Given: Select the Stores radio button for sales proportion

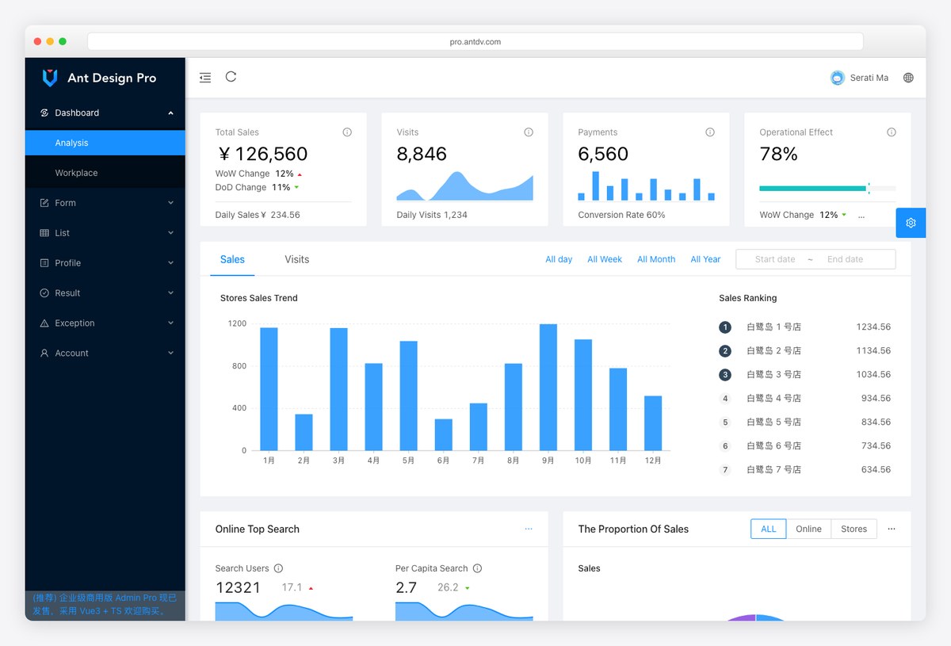Looking at the screenshot, I should [854, 529].
